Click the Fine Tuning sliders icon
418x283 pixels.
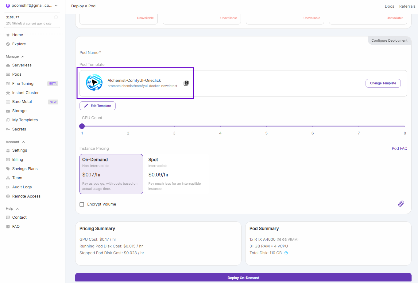8,84
